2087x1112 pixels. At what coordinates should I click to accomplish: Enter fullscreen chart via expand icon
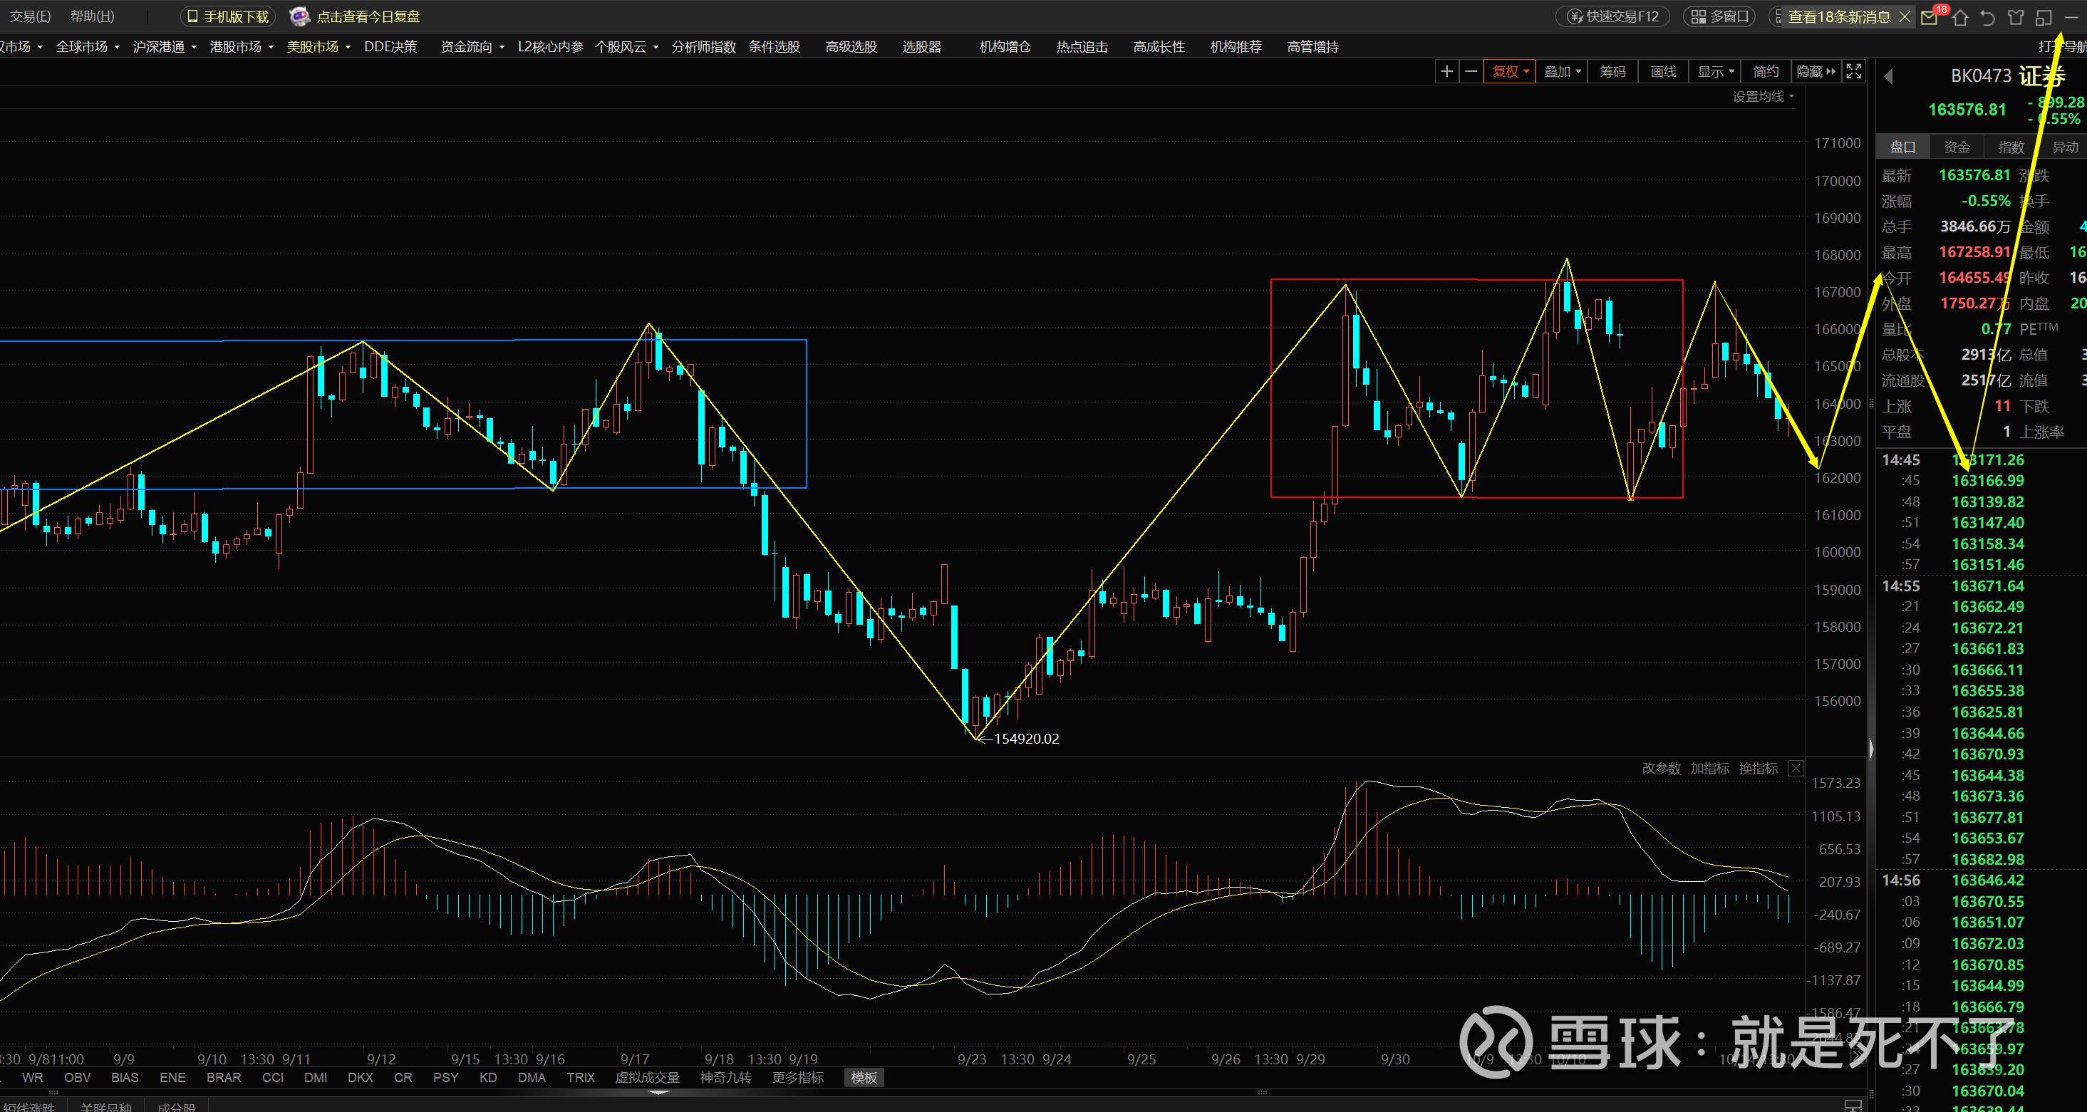[1854, 71]
